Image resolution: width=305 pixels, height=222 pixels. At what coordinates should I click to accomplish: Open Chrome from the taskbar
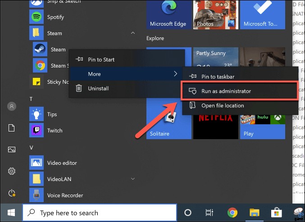coord(232,213)
